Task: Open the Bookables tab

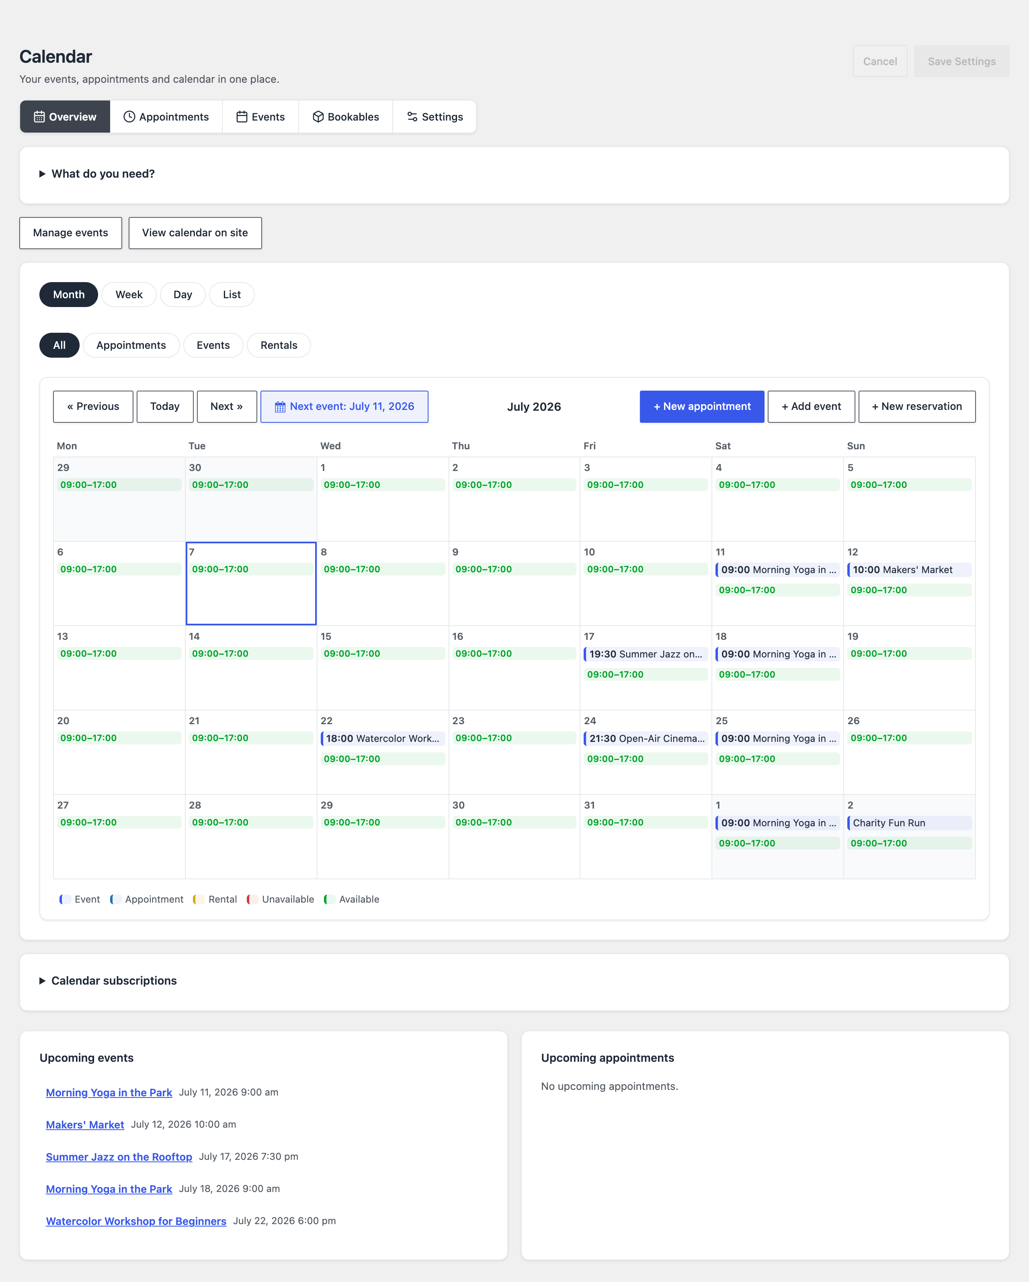Action: click(346, 117)
